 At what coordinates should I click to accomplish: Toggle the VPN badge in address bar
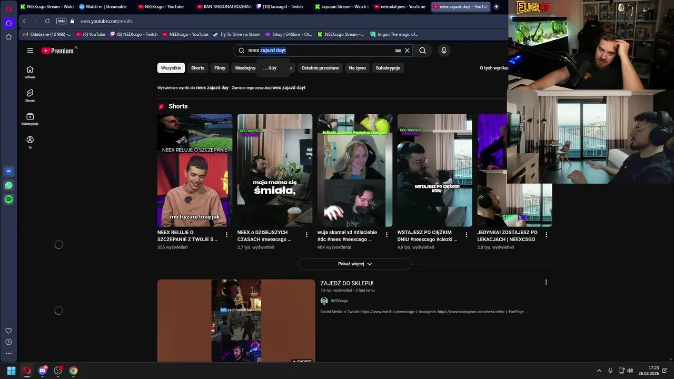tap(62, 21)
